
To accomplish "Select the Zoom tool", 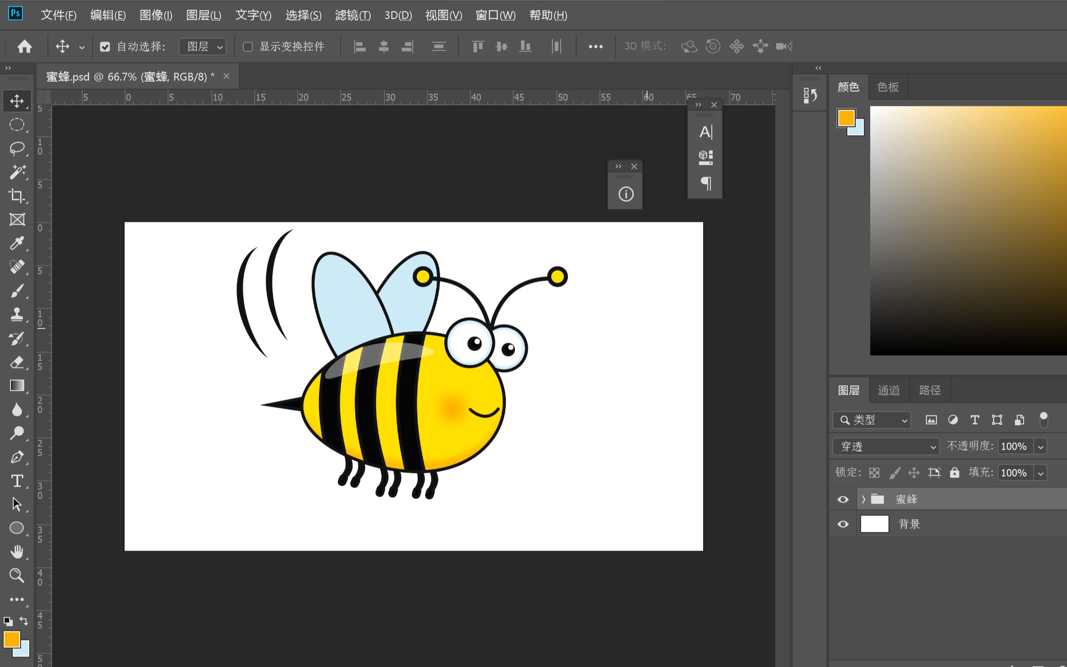I will coord(17,576).
